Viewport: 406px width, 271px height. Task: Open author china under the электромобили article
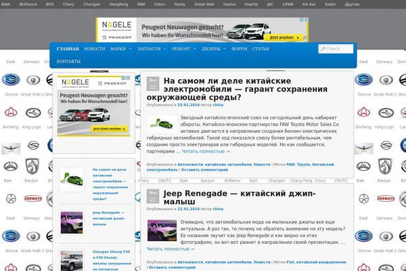[218, 105]
